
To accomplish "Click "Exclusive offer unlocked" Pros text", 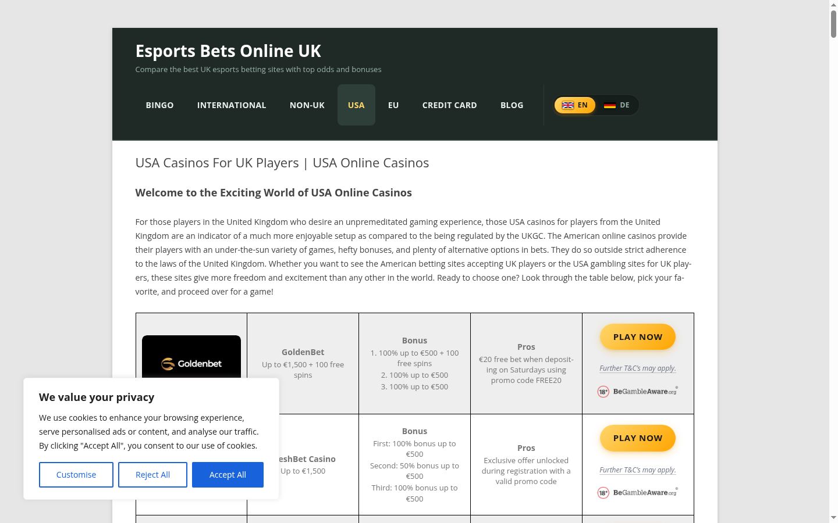I will click(526, 471).
